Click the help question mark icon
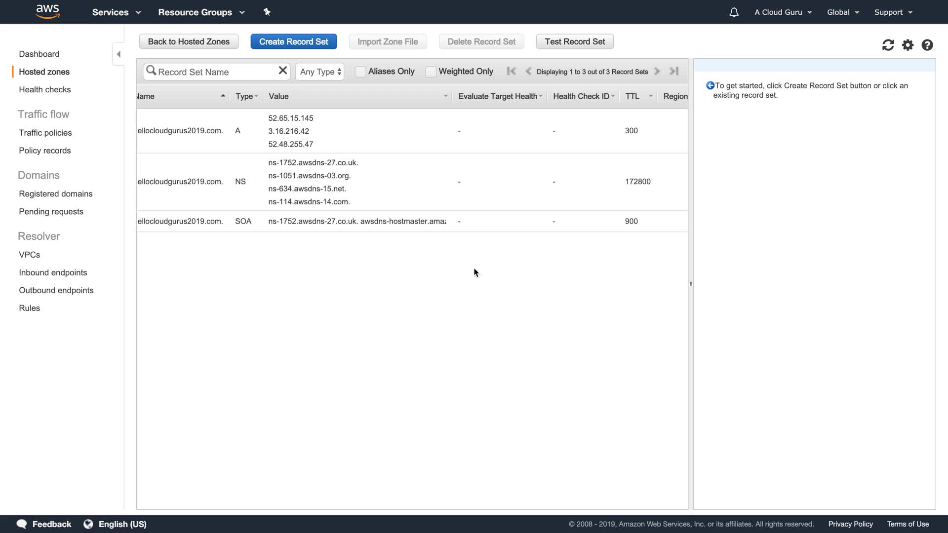The height and width of the screenshot is (533, 948). pyautogui.click(x=927, y=45)
